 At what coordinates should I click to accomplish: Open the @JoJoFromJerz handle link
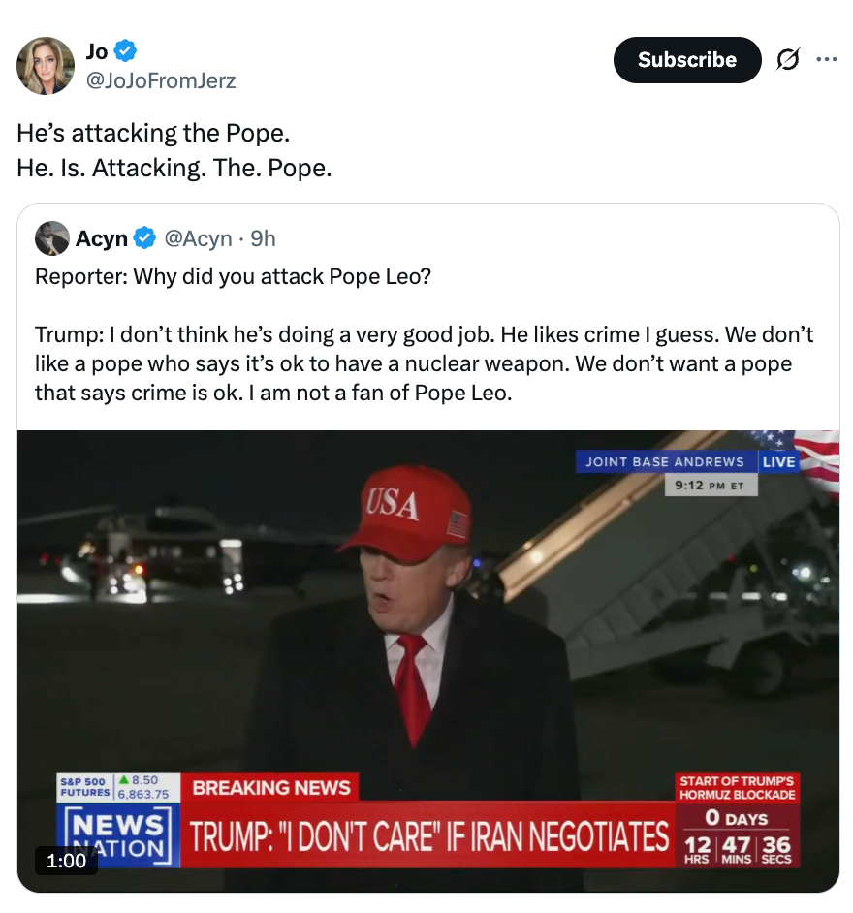(161, 80)
